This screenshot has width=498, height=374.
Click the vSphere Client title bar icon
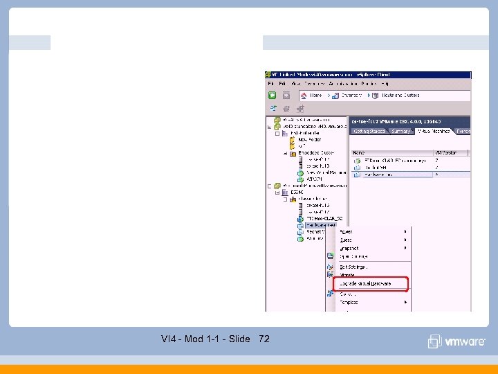click(268, 74)
